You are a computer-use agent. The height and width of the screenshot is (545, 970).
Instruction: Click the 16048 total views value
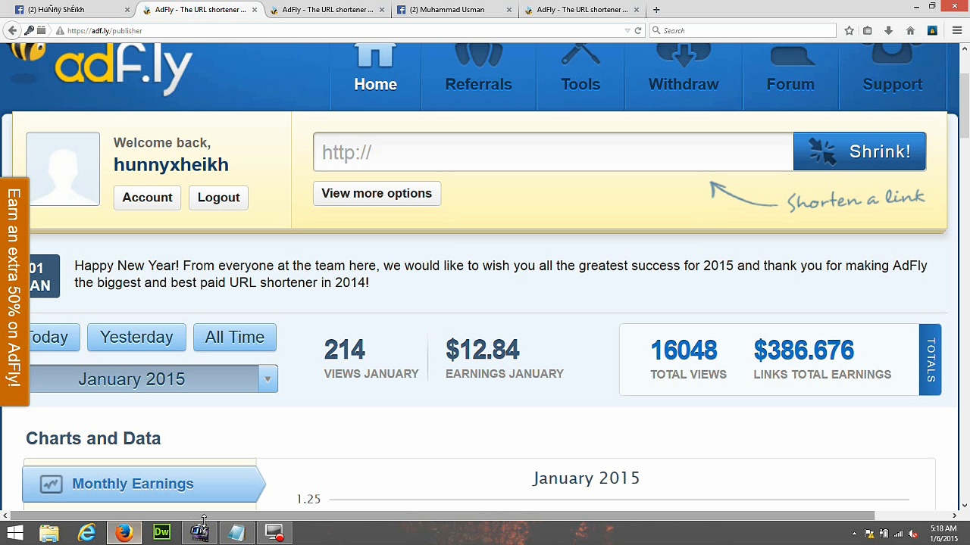coord(684,350)
